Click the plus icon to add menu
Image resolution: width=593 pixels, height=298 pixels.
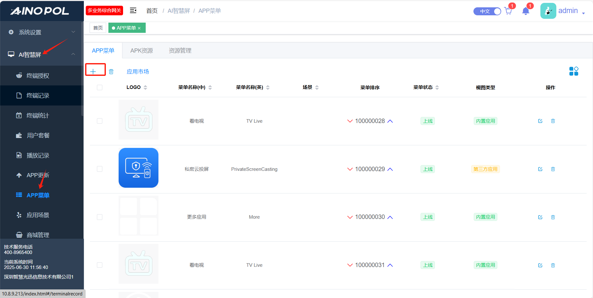pyautogui.click(x=93, y=71)
